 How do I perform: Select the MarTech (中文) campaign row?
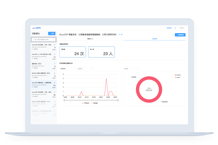(44, 104)
